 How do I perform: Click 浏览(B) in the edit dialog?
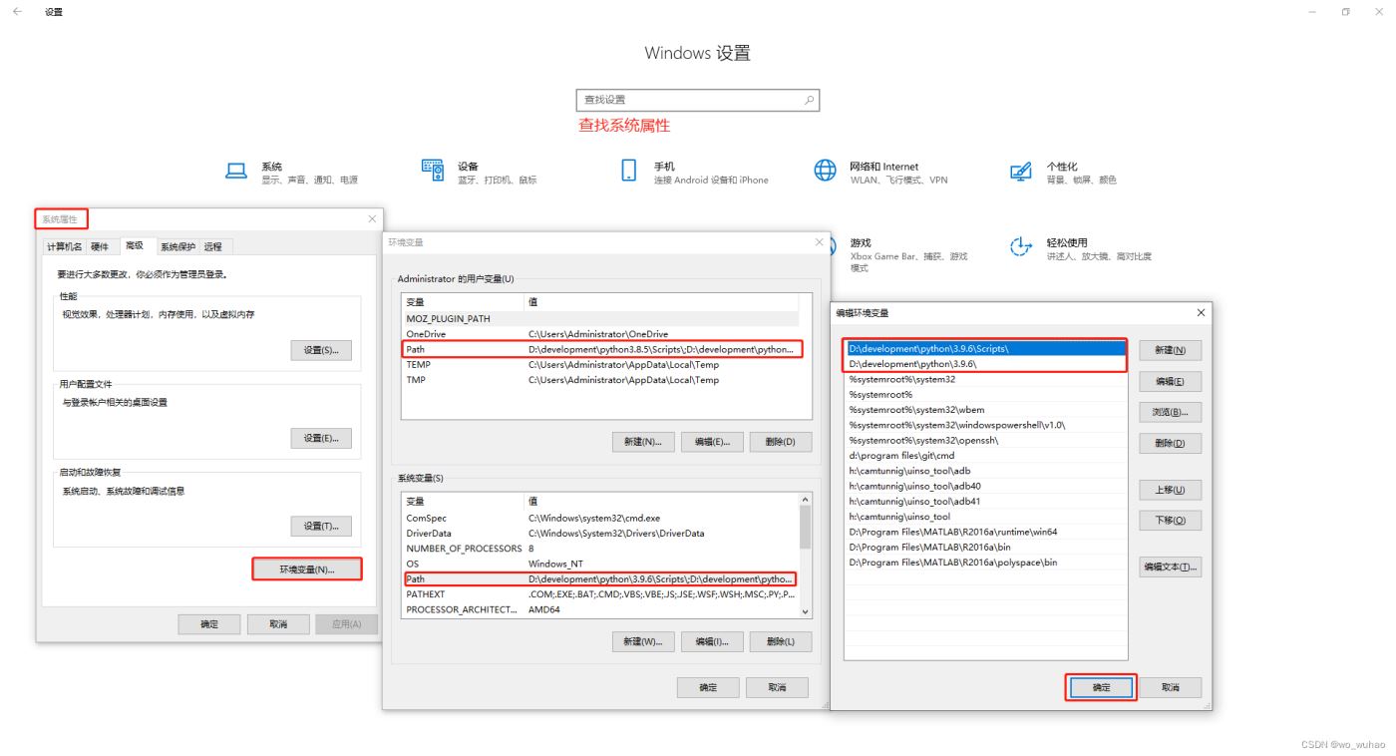coord(1169,413)
